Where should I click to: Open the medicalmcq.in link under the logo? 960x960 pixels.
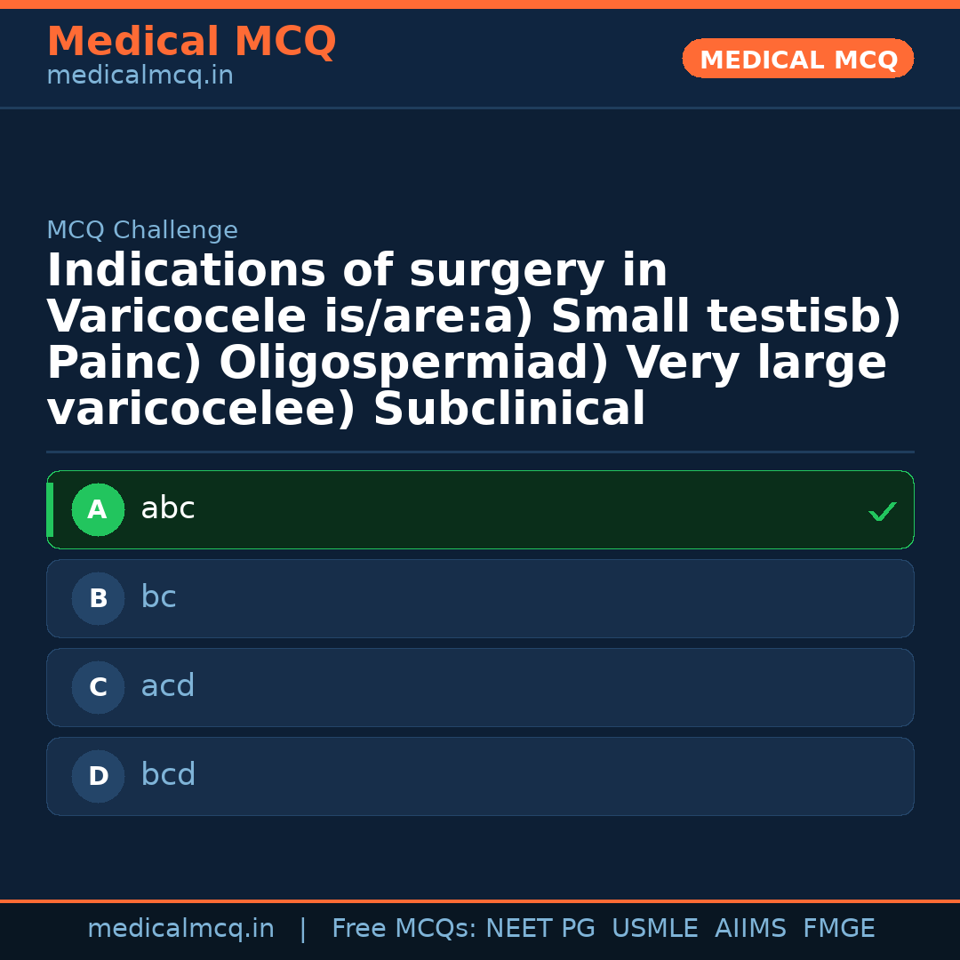point(139,75)
